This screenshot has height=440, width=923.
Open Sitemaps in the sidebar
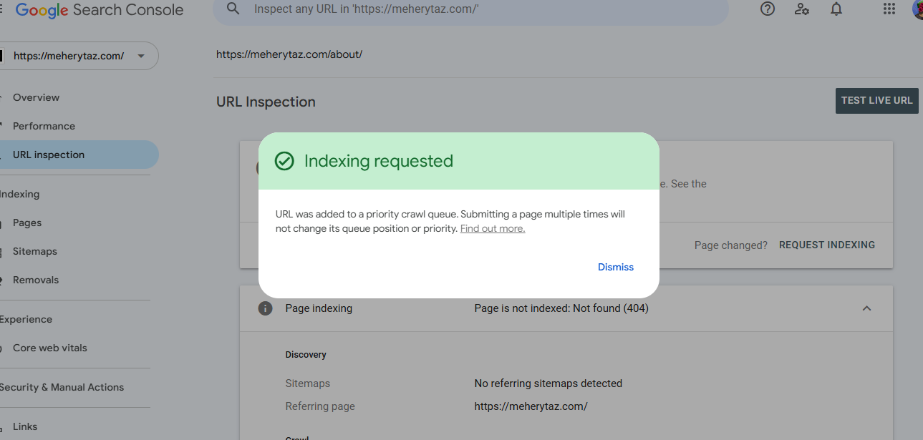(x=34, y=251)
